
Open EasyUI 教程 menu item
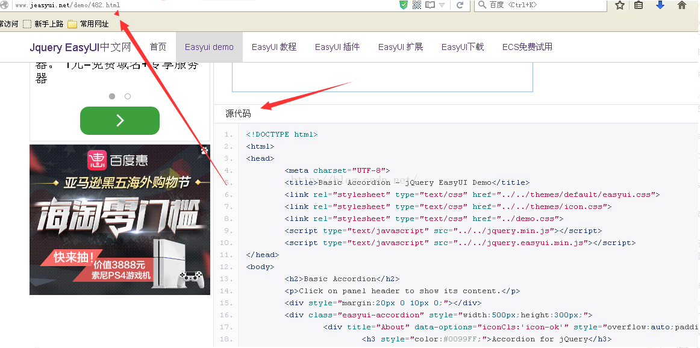coord(274,47)
